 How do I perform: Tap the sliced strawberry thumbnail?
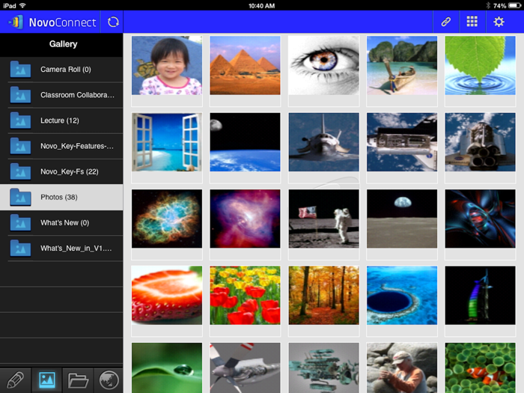click(166, 295)
